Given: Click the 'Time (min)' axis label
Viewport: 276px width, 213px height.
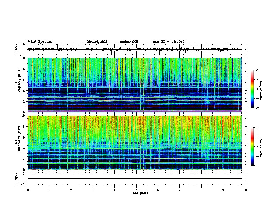Looking at the screenshot, I should point(139,193).
